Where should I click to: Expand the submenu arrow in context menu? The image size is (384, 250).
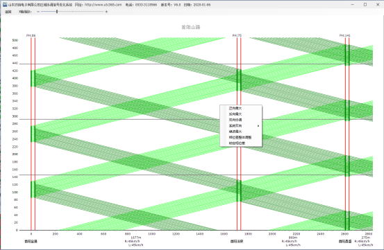[x=258, y=126]
